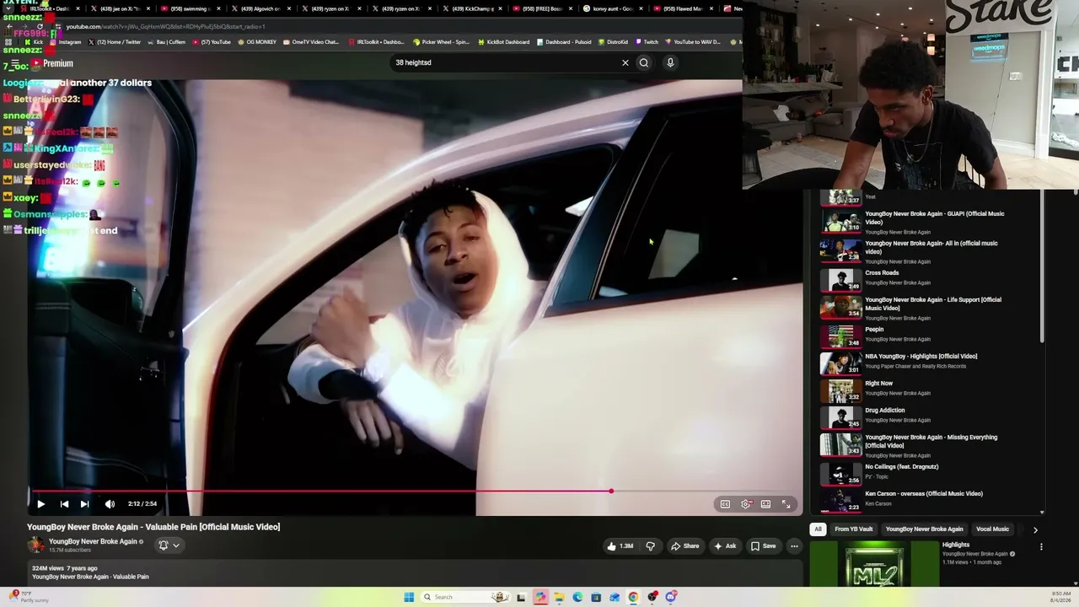Viewport: 1079px width, 607px height.
Task: Select the 'From YB Vault' chip
Action: [853, 529]
